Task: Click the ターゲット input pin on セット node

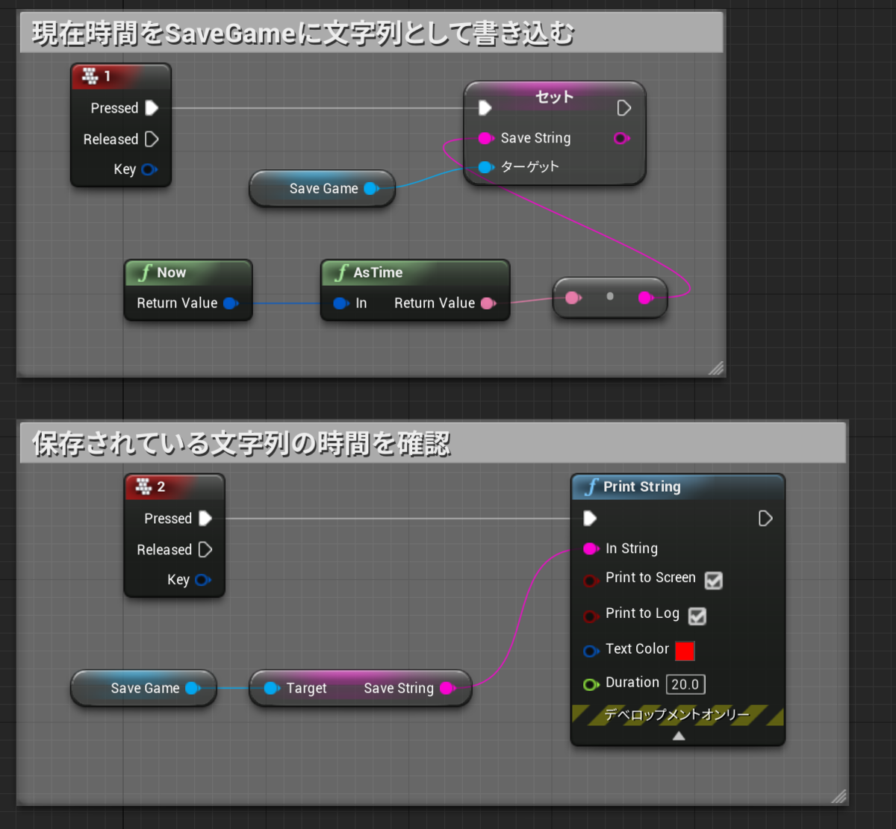Action: pos(485,167)
